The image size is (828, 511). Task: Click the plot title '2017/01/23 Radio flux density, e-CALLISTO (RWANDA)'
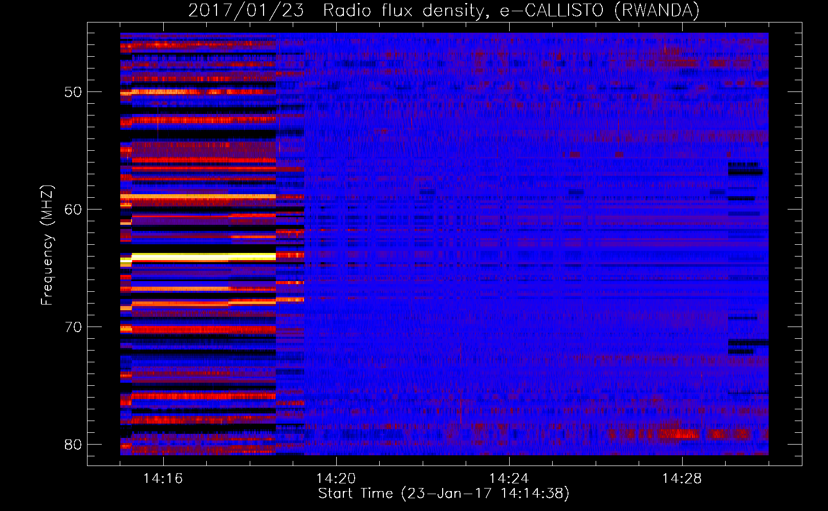coord(444,10)
